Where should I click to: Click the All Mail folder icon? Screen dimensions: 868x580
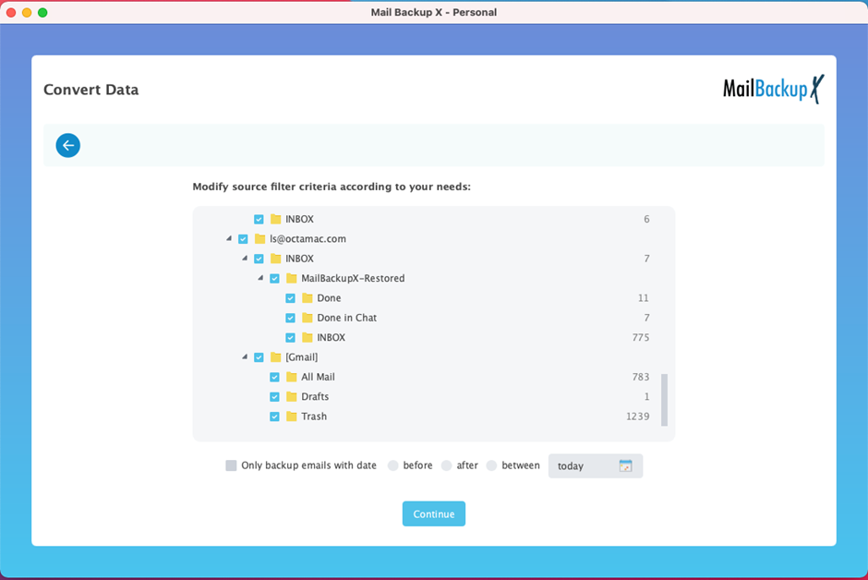pos(291,377)
